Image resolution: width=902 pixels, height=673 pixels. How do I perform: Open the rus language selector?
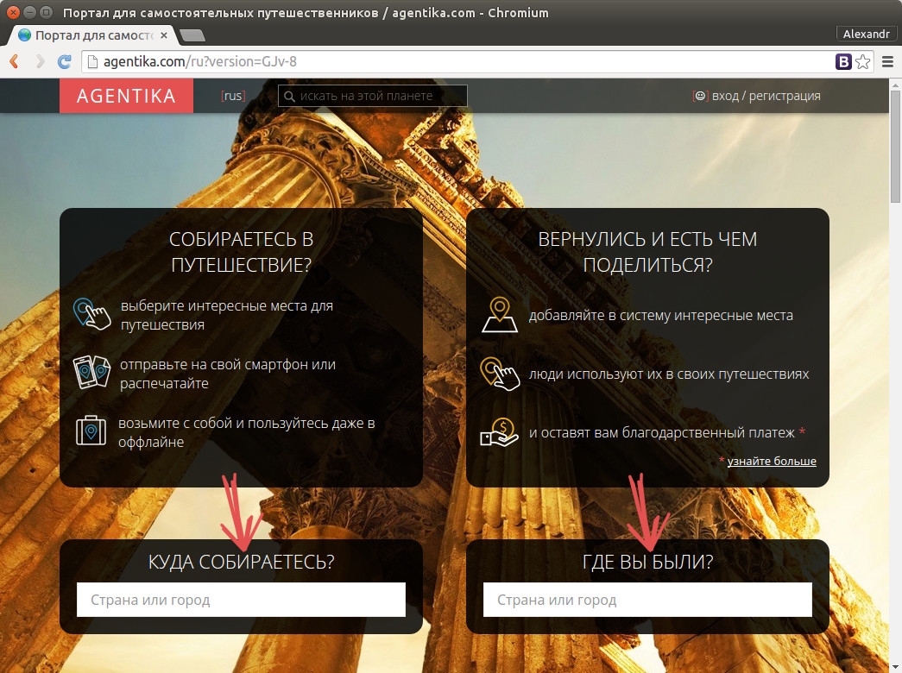pyautogui.click(x=233, y=96)
